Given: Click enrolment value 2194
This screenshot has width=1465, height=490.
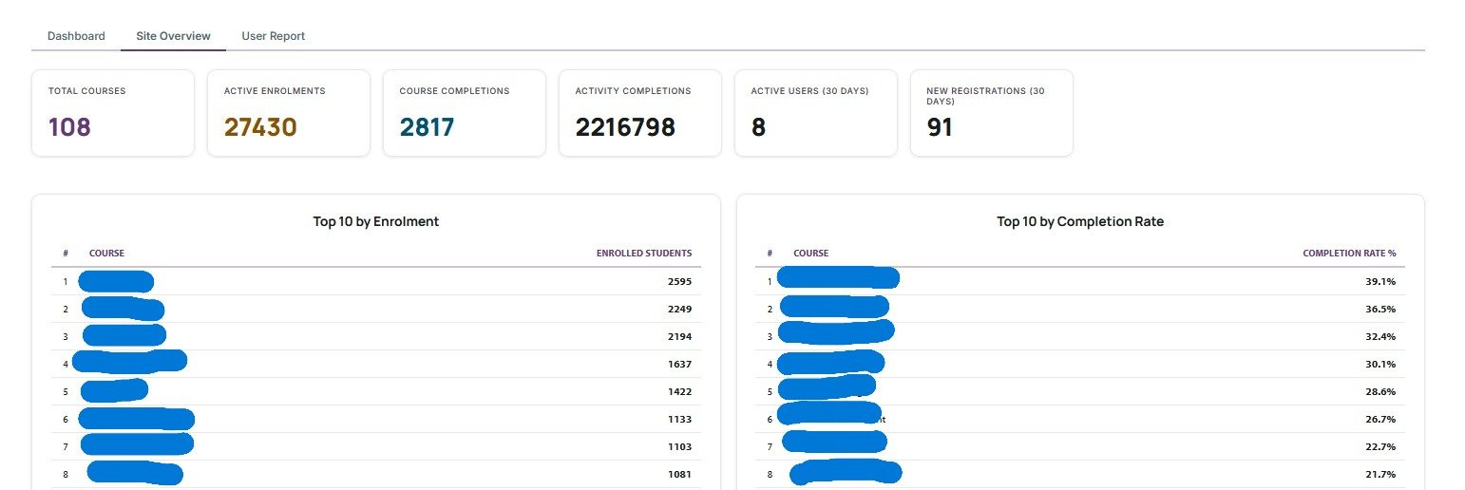Looking at the screenshot, I should pos(679,336).
